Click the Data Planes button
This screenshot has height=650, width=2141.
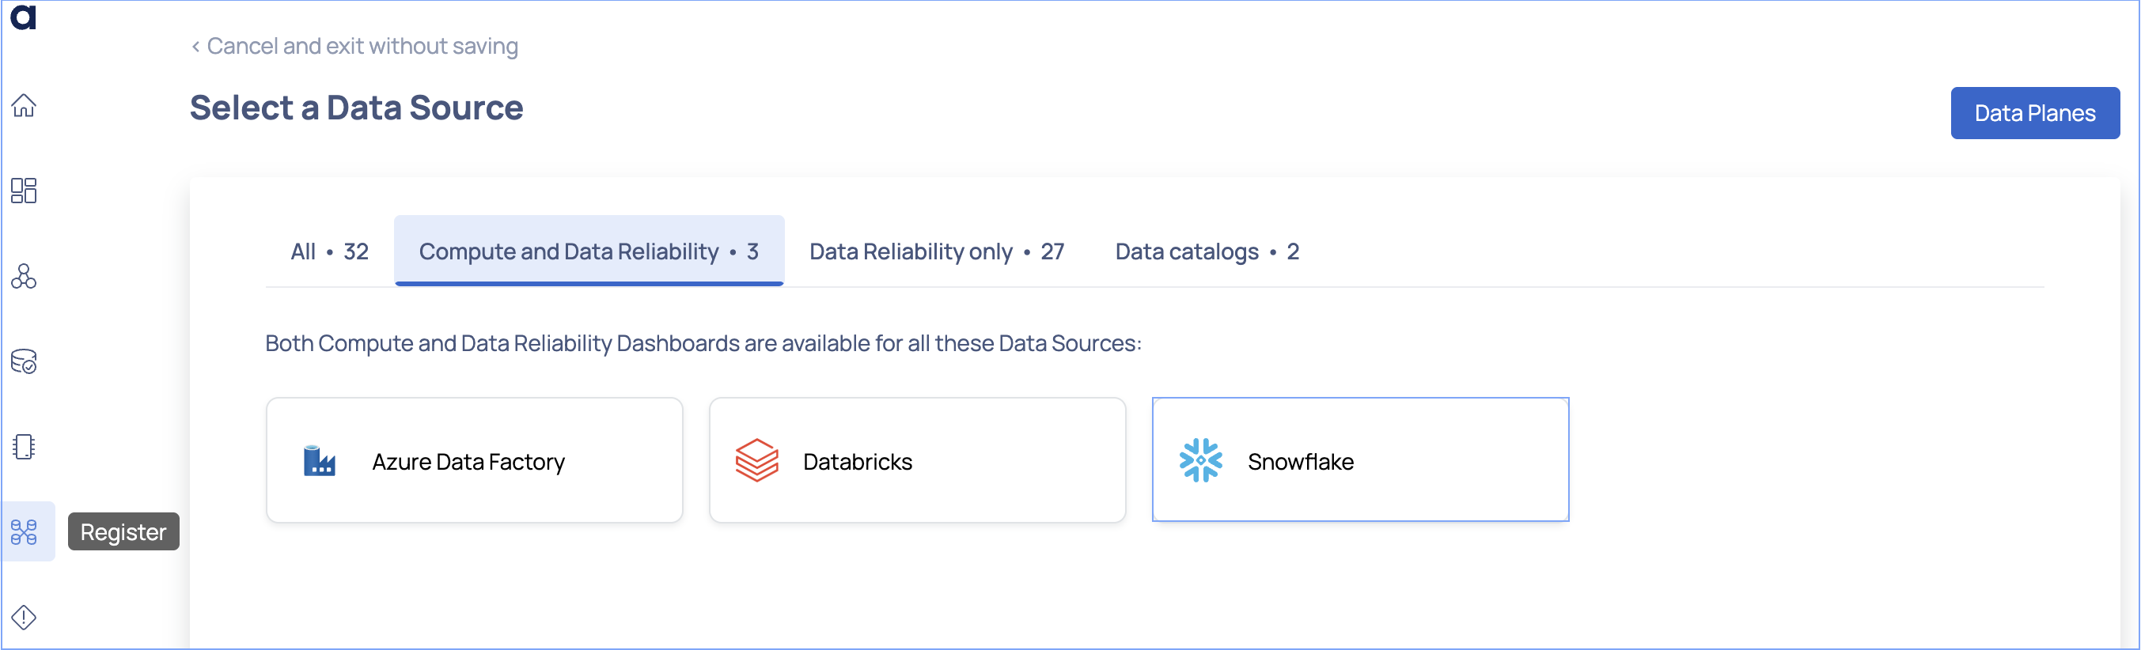2033,113
